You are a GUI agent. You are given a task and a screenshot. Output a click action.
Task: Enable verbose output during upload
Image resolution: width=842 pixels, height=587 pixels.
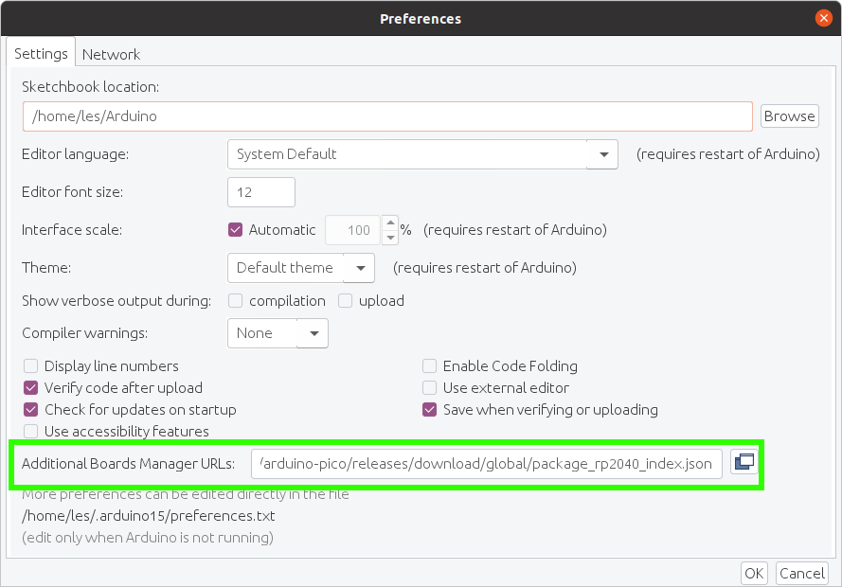coord(345,301)
